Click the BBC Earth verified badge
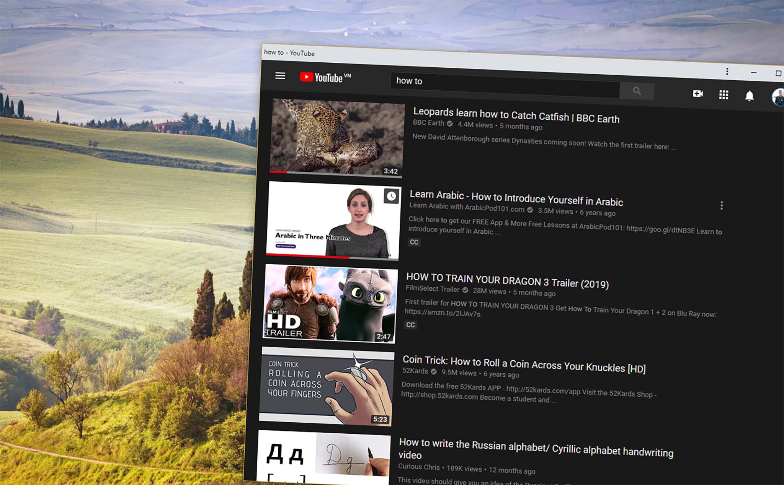Image resolution: width=784 pixels, height=485 pixels. point(450,124)
